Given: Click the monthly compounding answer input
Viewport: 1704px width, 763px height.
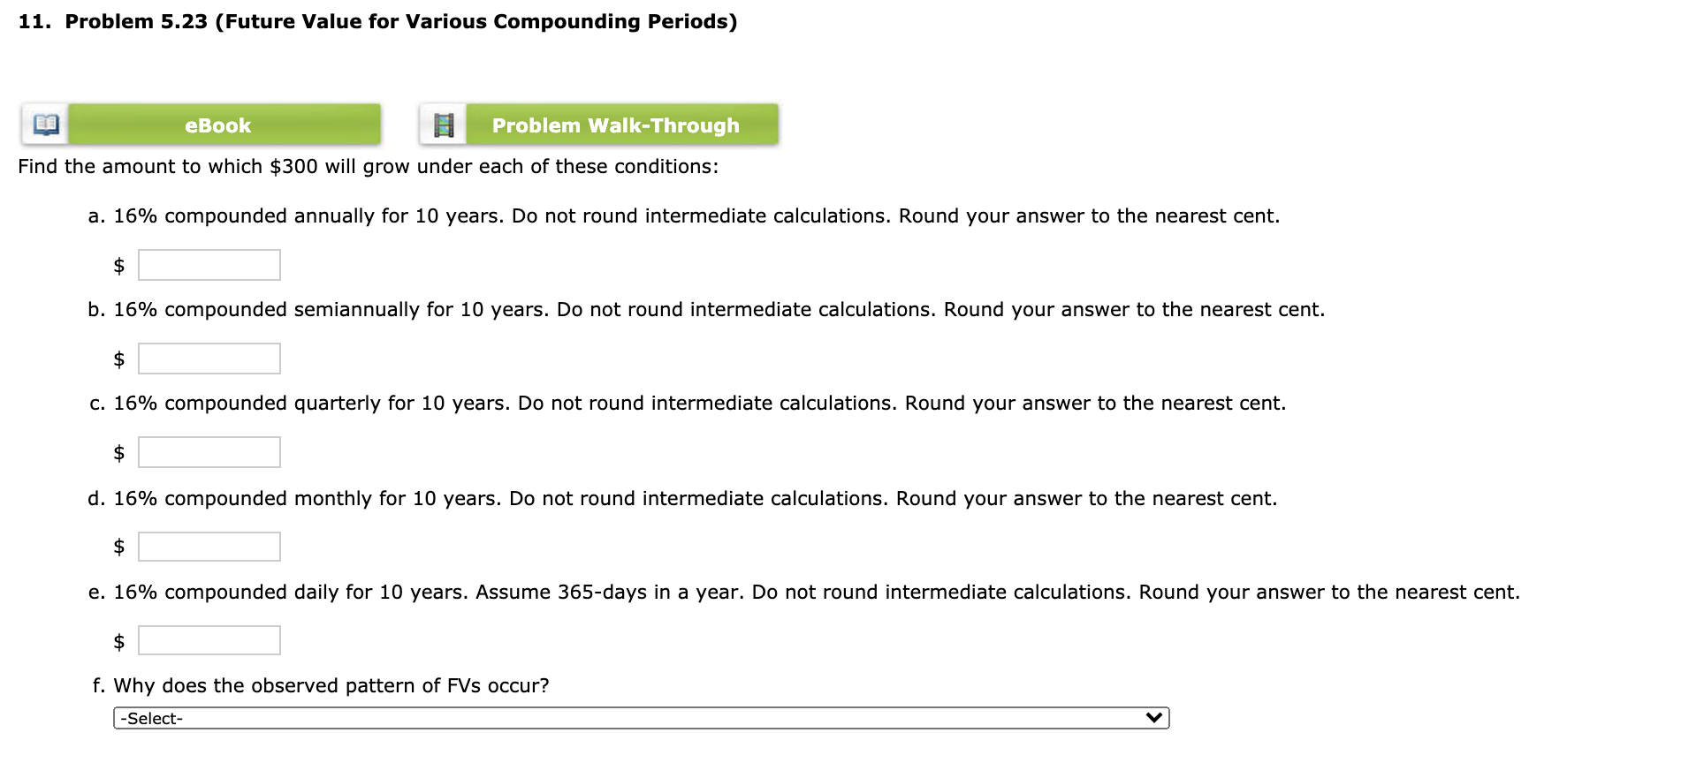Looking at the screenshot, I should click(209, 546).
